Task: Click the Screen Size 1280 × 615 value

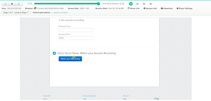Action: point(84,8)
